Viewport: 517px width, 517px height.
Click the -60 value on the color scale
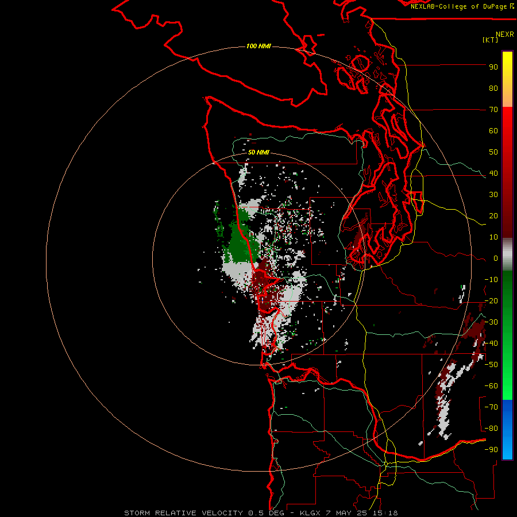(491, 386)
